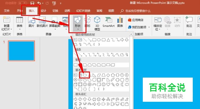Click the 形状 shapes button
Viewport: 200px width, 109px height.
[78, 23]
